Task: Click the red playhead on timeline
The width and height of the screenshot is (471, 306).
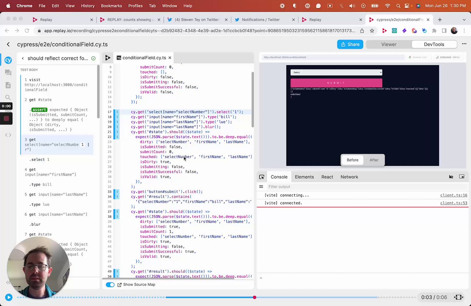Action: (254, 297)
